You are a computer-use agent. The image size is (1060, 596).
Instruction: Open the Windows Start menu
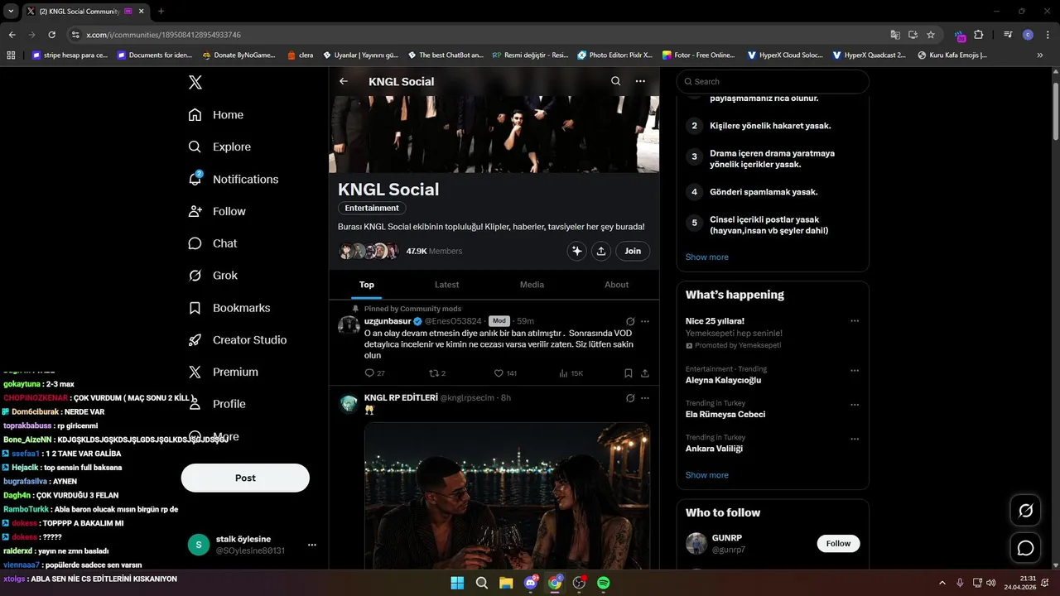(x=457, y=583)
